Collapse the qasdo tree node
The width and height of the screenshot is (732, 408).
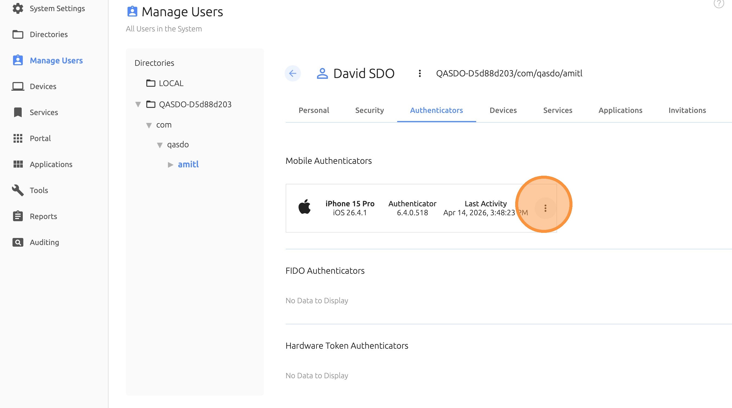[x=160, y=145]
